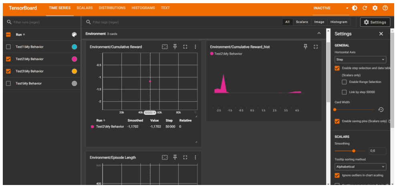Remove the 50000 step selection fob

[154, 113]
